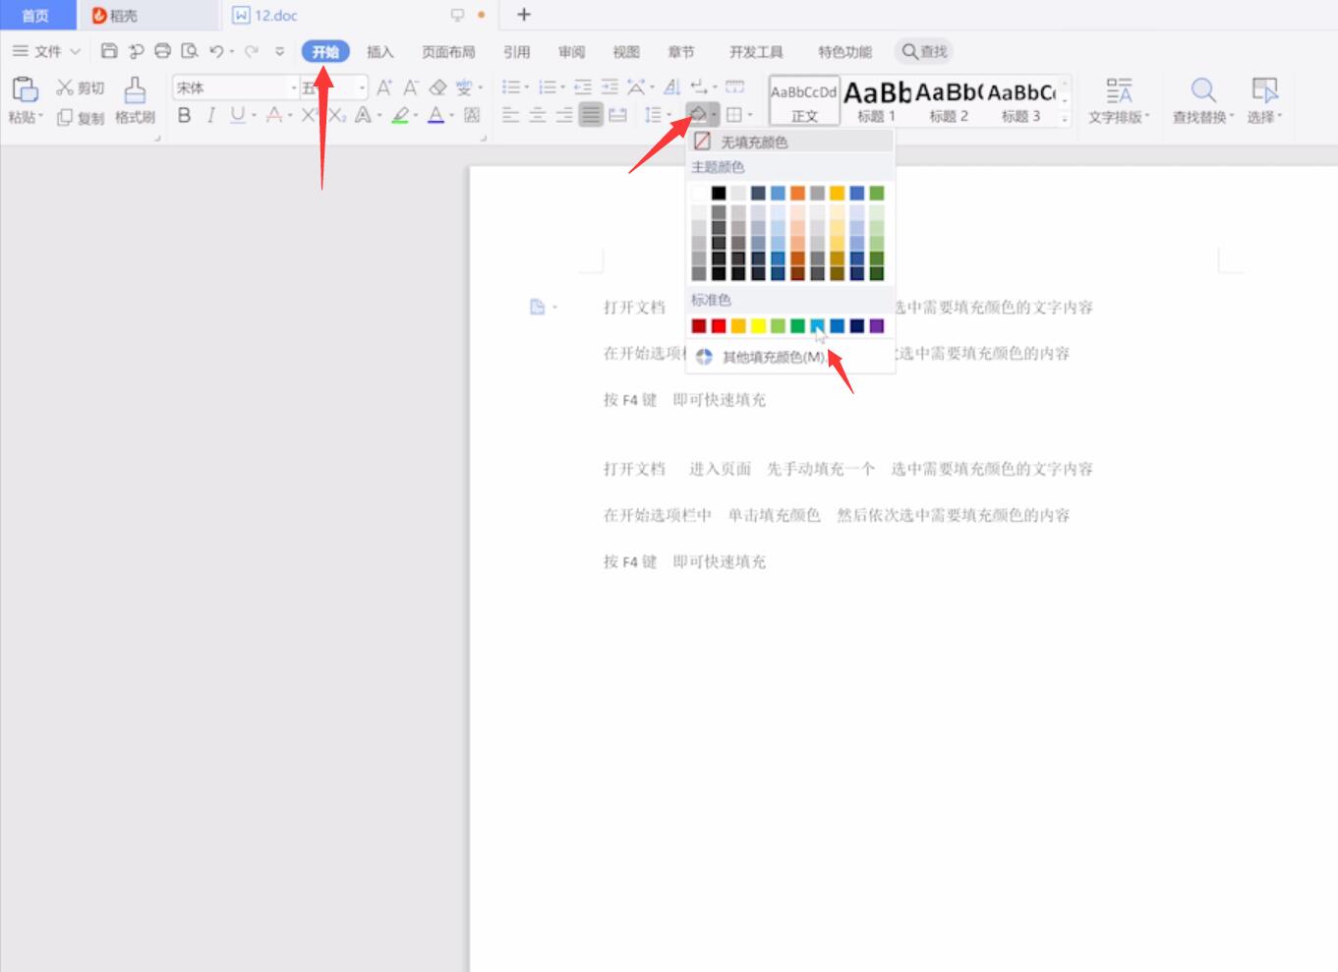Expand the font color dropdown arrow

click(451, 115)
